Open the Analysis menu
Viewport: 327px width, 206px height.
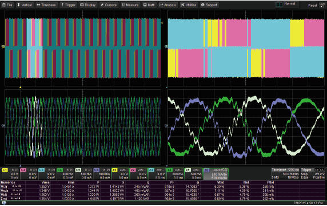(168, 5)
